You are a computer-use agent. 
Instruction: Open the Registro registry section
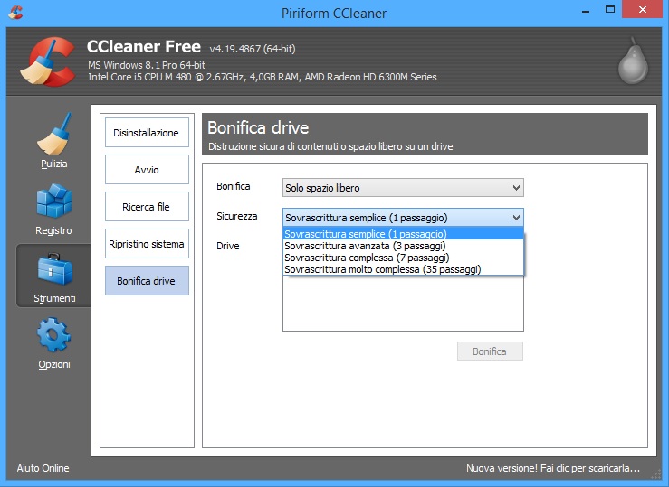tap(53, 210)
